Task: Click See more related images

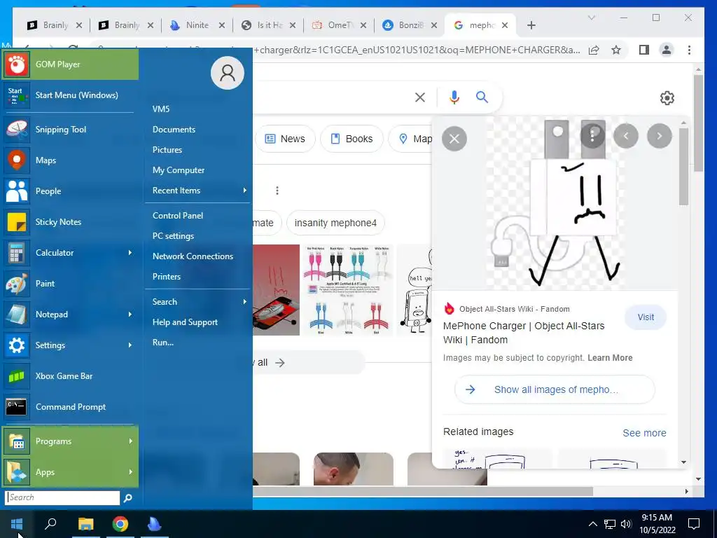Action: [x=644, y=433]
